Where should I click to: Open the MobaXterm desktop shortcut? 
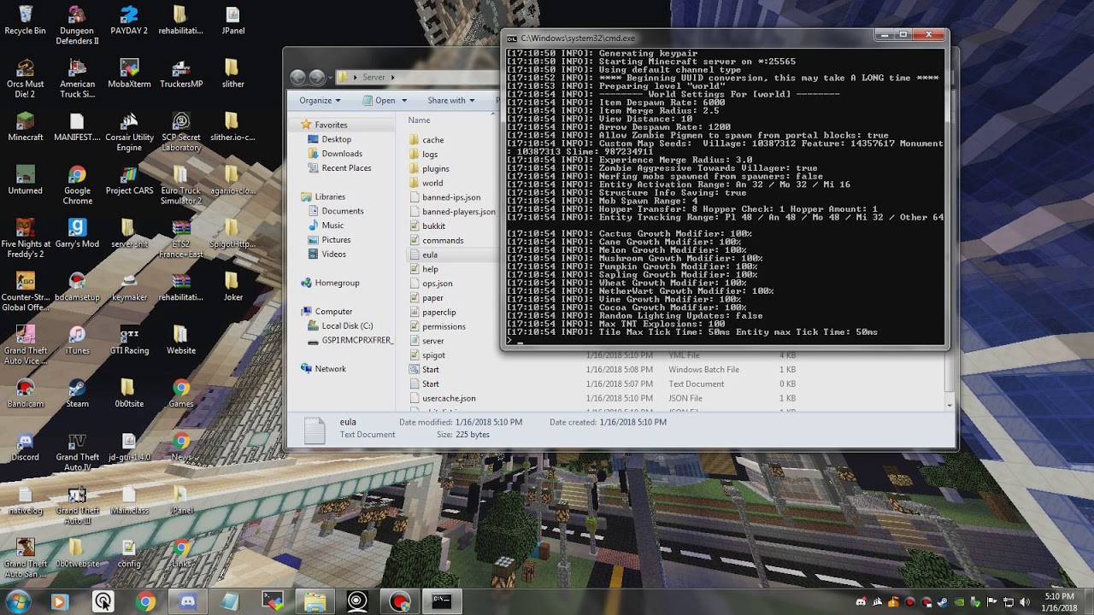pyautogui.click(x=129, y=73)
